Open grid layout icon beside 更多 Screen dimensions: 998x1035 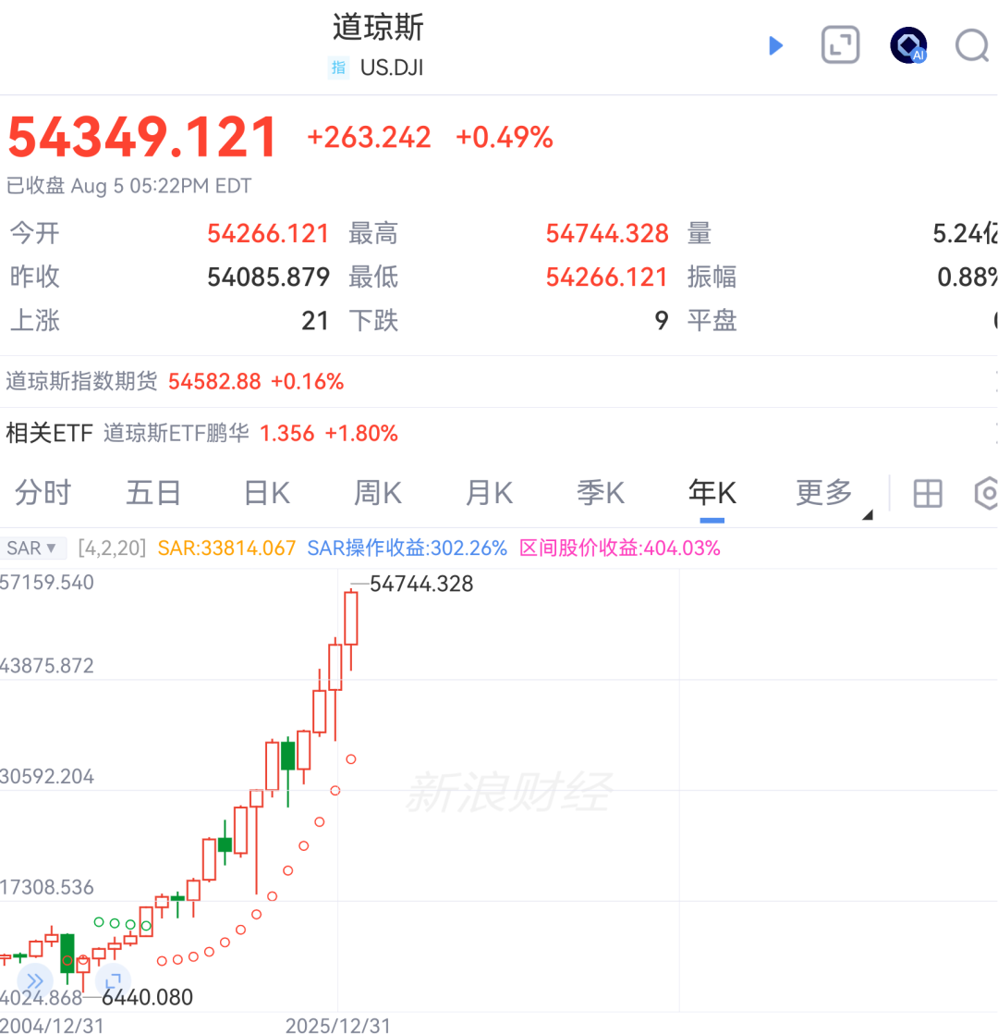(x=928, y=493)
